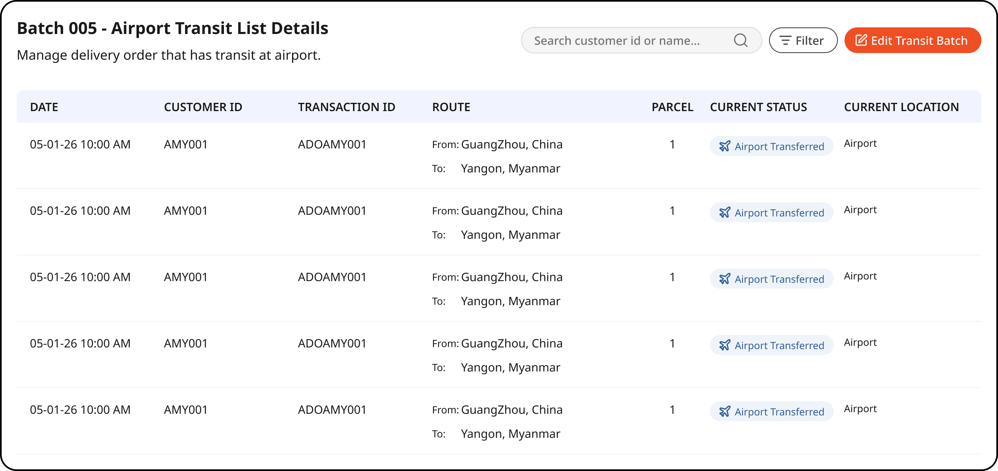Focus the customer id or name search field
The height and width of the screenshot is (471, 998).
click(641, 40)
